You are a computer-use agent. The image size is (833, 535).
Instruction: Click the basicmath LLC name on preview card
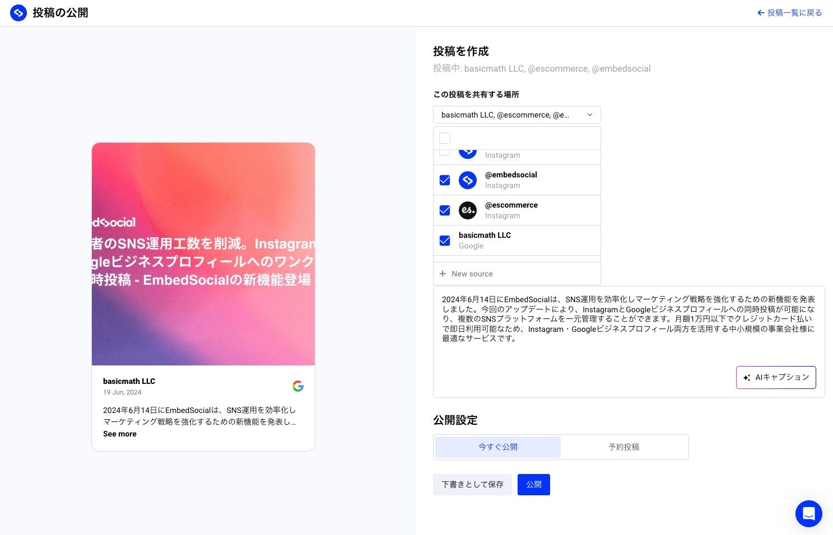tap(129, 381)
